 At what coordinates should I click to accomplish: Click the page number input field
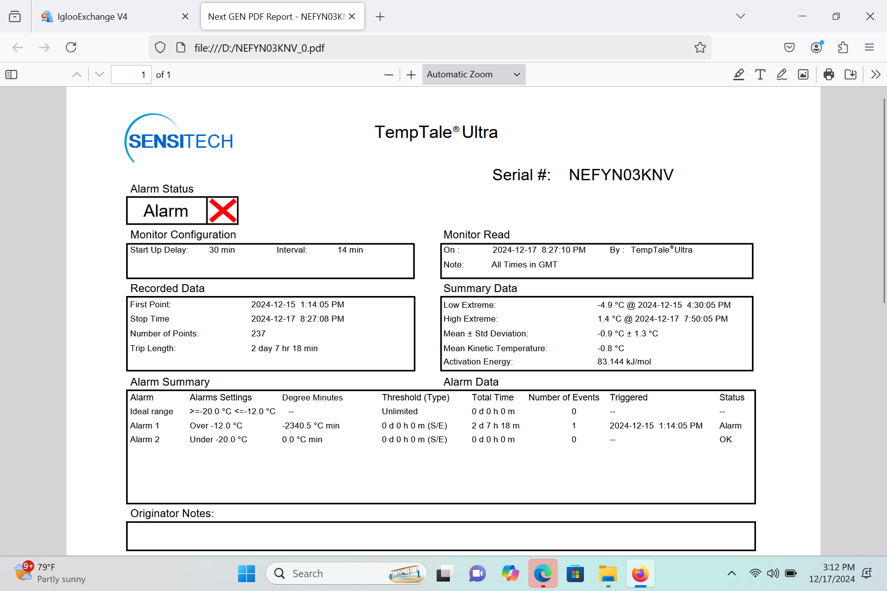[x=131, y=74]
